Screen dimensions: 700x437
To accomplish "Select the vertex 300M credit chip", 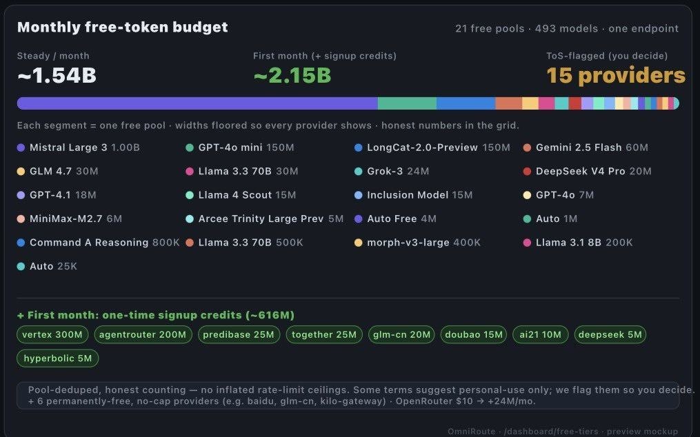I will click(x=52, y=335).
